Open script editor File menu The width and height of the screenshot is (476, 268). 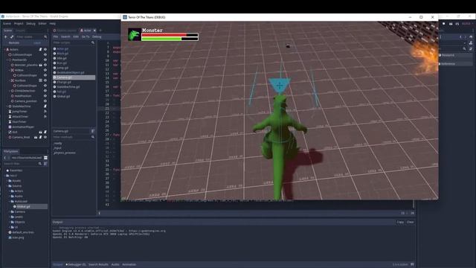(56, 36)
